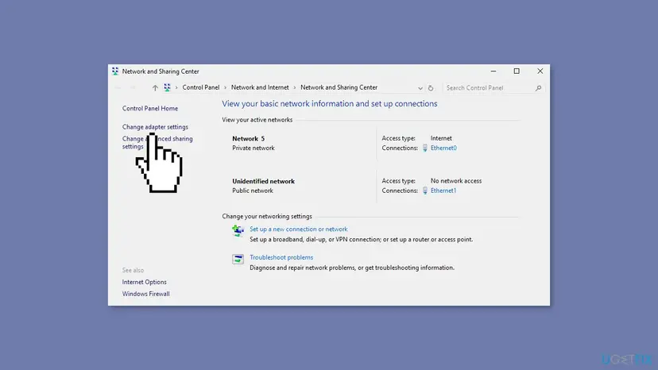Open Change adapter settings
Viewport: 658px width, 370px height.
(155, 127)
